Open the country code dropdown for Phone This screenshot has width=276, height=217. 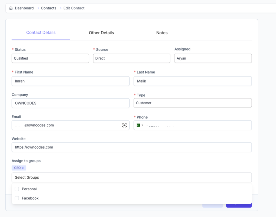(x=142, y=125)
